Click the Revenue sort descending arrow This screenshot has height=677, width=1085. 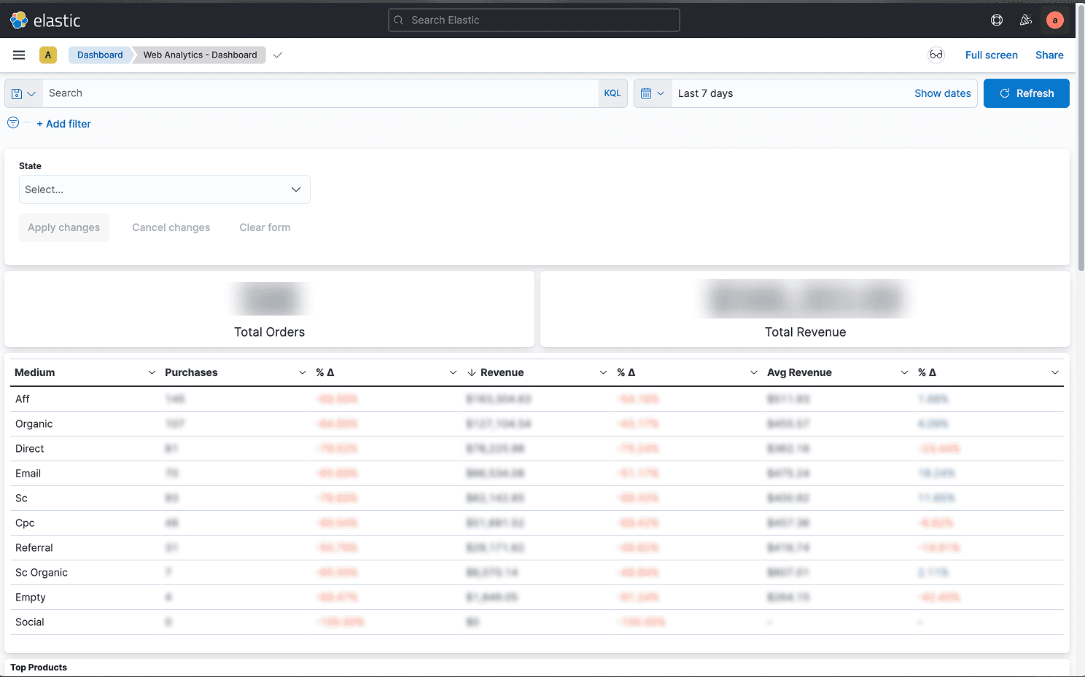[472, 372]
